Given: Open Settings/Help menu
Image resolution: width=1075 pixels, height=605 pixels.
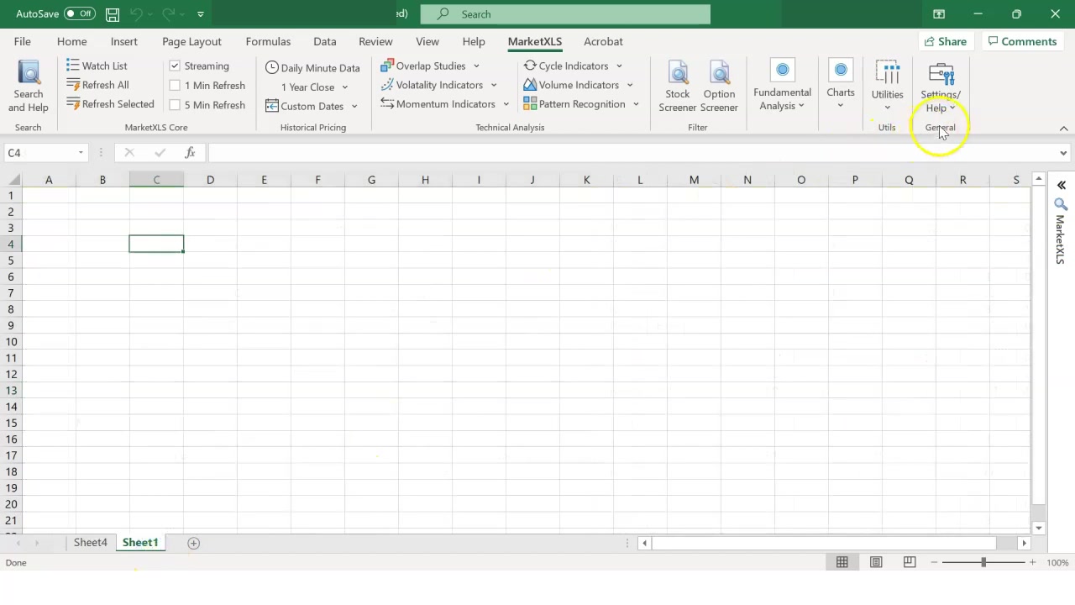Looking at the screenshot, I should click(941, 87).
